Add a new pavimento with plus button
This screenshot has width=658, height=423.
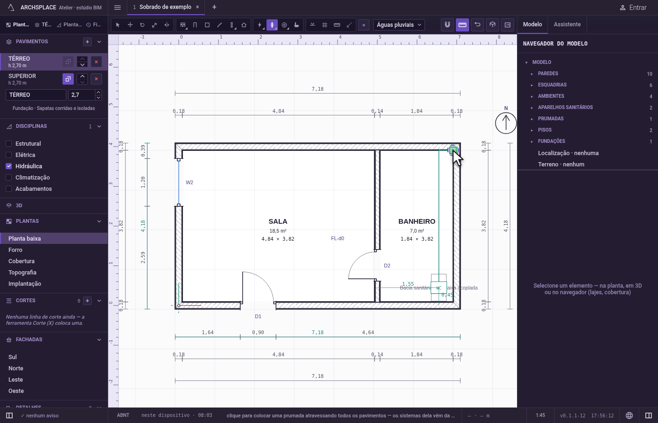[87, 42]
